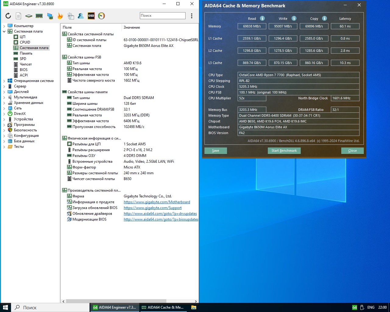Expand the Сеть tree node
This screenshot has width=390, height=312.
click(4, 108)
